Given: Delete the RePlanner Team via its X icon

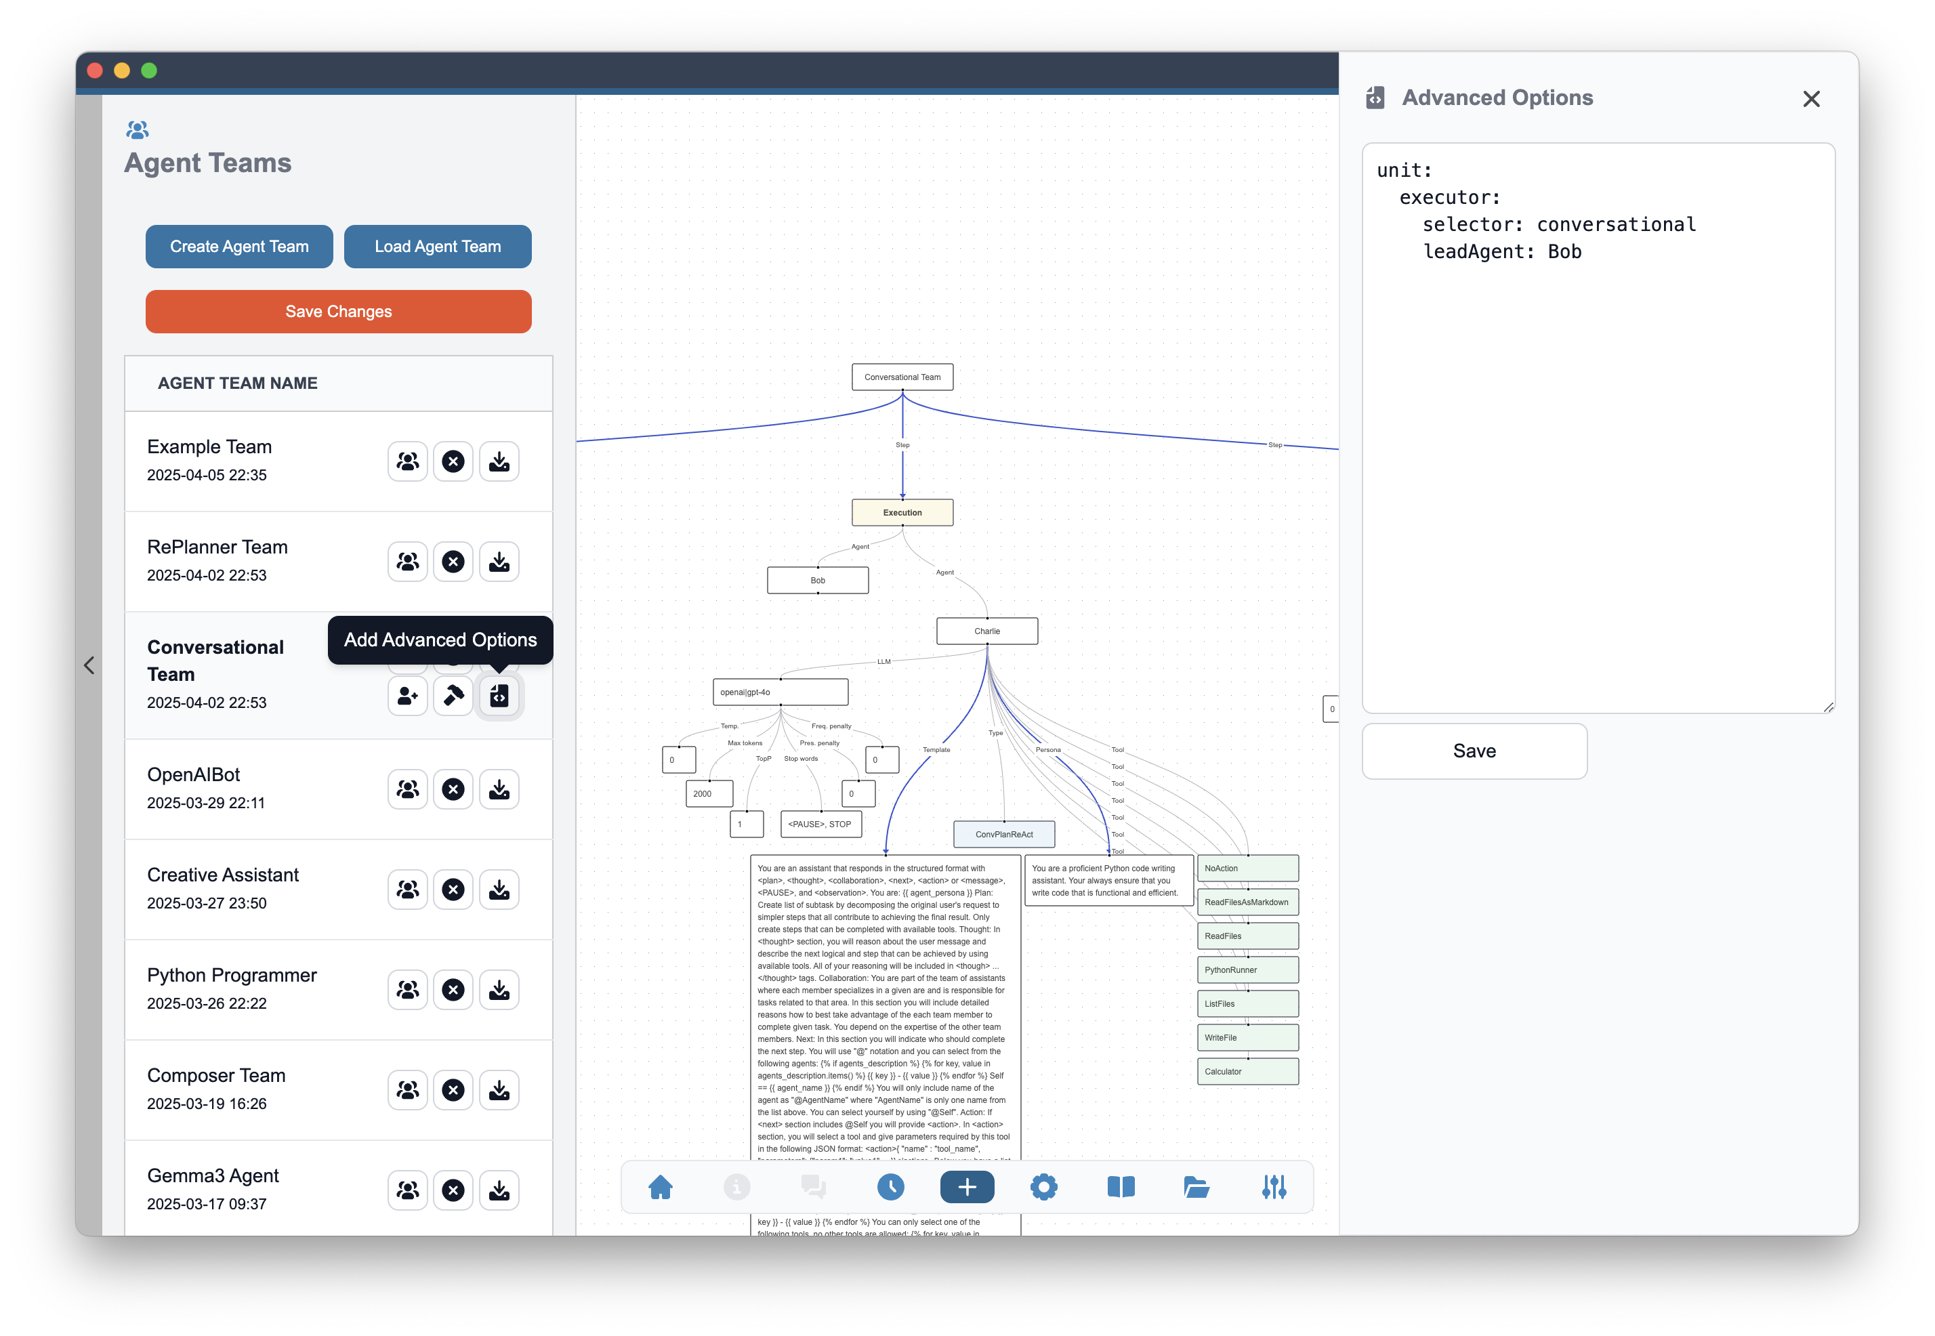Looking at the screenshot, I should tap(454, 562).
